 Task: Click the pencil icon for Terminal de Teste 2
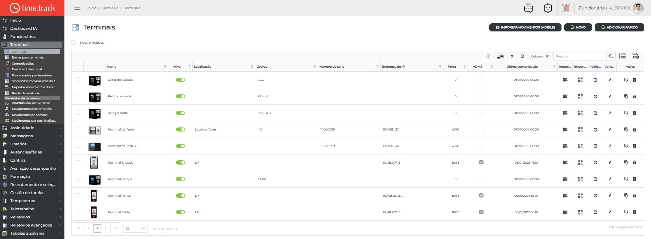610,146
